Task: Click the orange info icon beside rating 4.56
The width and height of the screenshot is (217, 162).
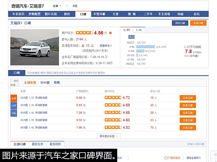Action: point(111,33)
